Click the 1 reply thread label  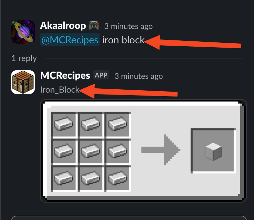click(24, 58)
